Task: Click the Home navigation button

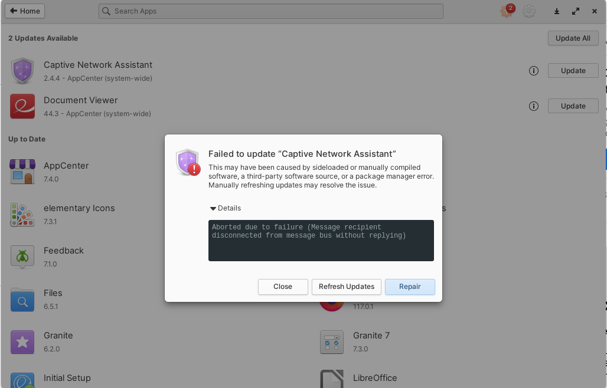Action: point(24,11)
